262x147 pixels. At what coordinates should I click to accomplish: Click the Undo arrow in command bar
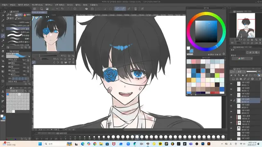click(x=62, y=9)
